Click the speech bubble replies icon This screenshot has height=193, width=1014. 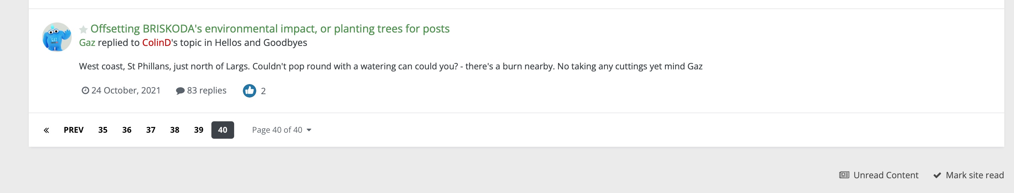click(180, 91)
